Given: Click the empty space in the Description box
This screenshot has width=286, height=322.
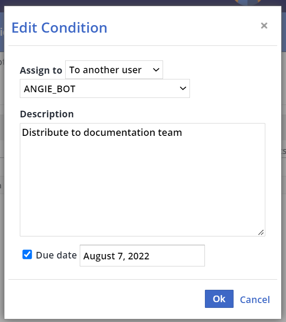Looking at the screenshot, I should [x=142, y=194].
